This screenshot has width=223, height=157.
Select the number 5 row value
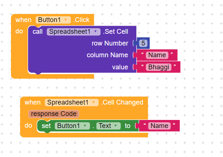(x=143, y=43)
